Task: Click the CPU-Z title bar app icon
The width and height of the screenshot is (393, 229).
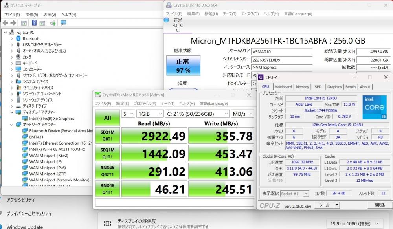Action: tap(261, 77)
